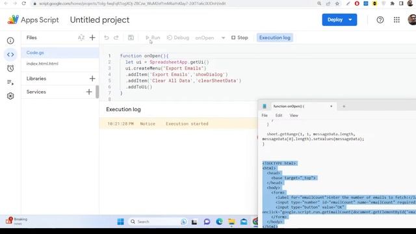
Task: Open the browser Extensions puzzle icon
Action: [392, 3]
